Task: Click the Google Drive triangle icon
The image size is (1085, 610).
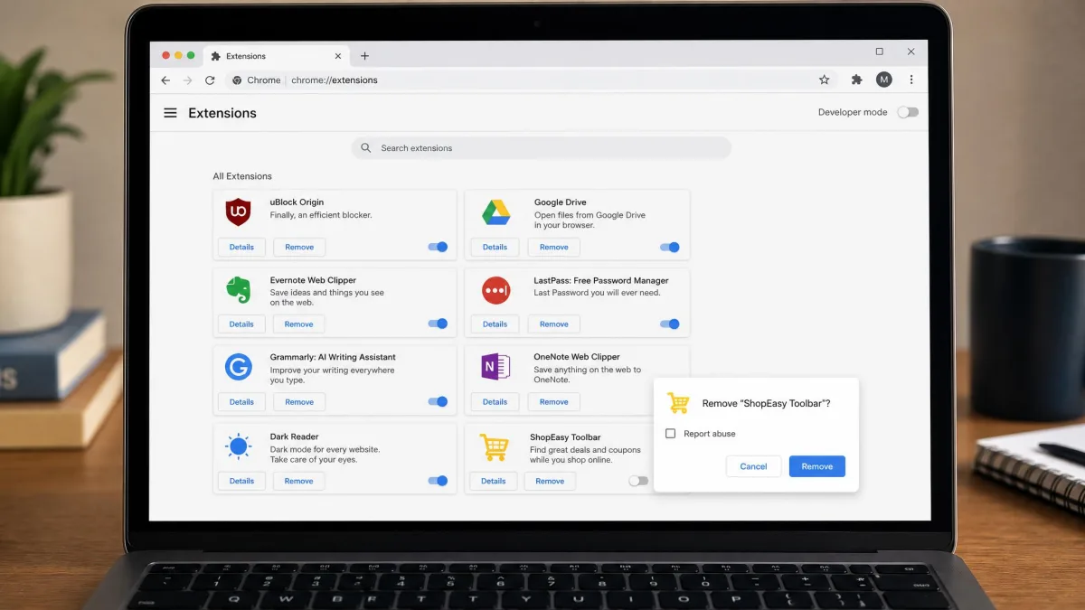Action: [495, 213]
